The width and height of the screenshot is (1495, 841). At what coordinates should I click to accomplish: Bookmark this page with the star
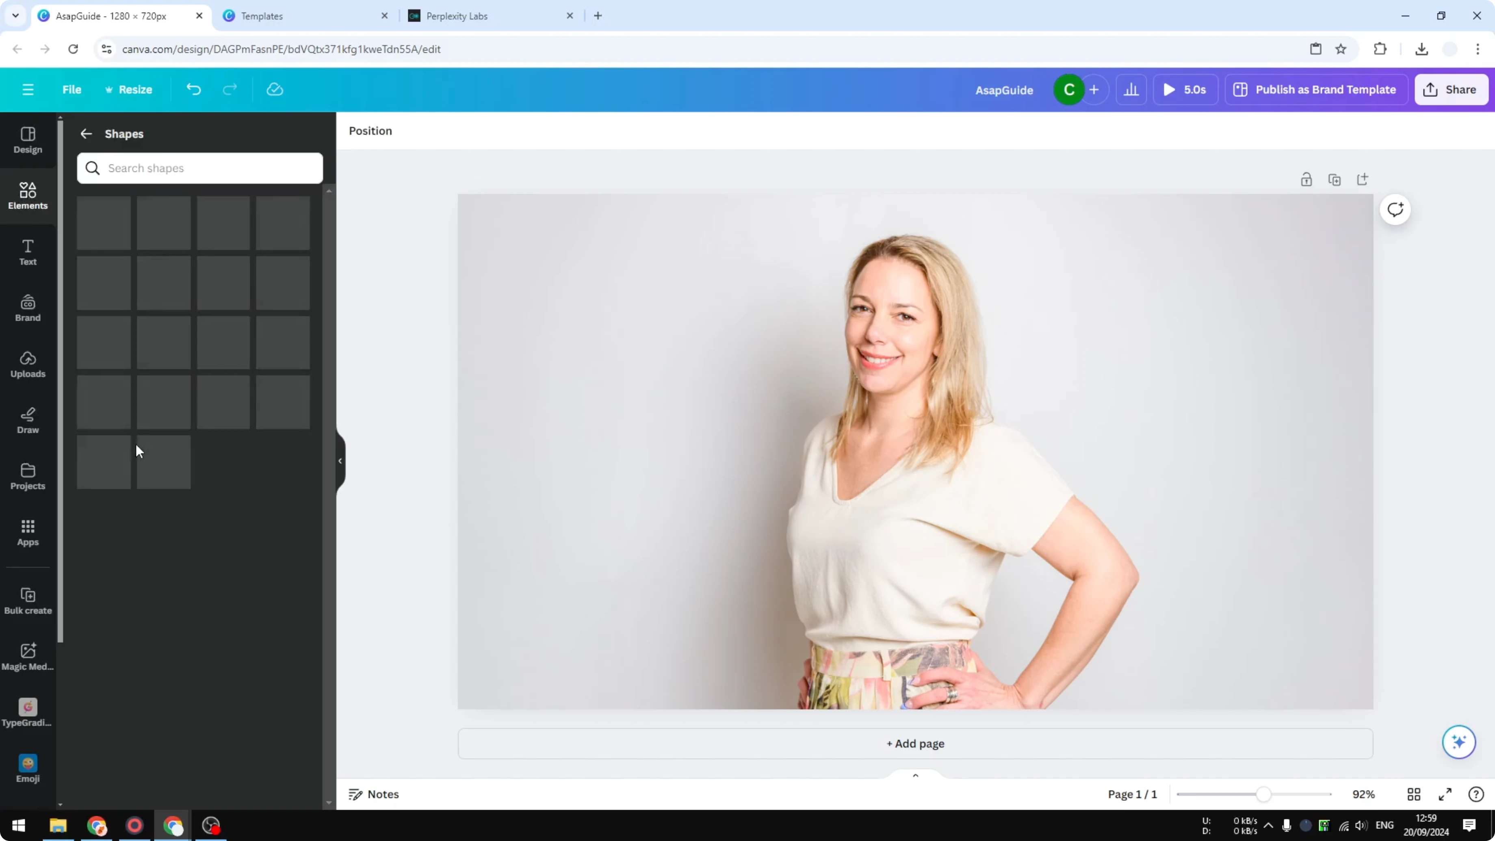(1341, 49)
